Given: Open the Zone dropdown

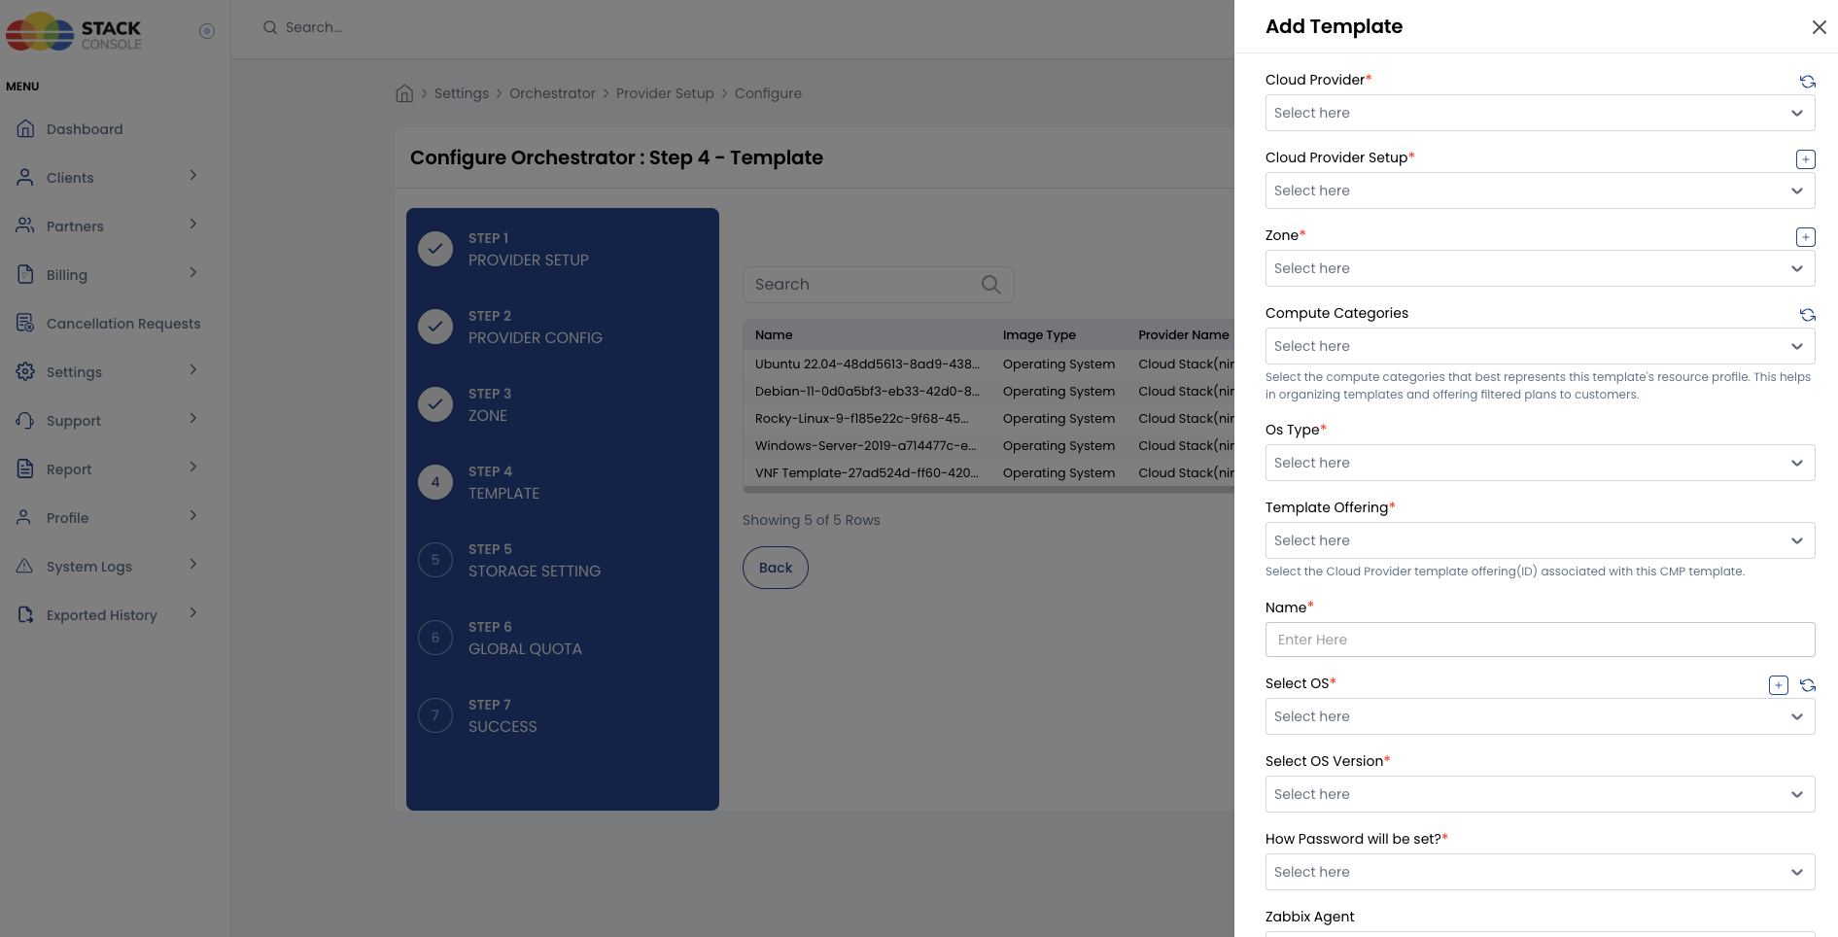Looking at the screenshot, I should pyautogui.click(x=1540, y=268).
